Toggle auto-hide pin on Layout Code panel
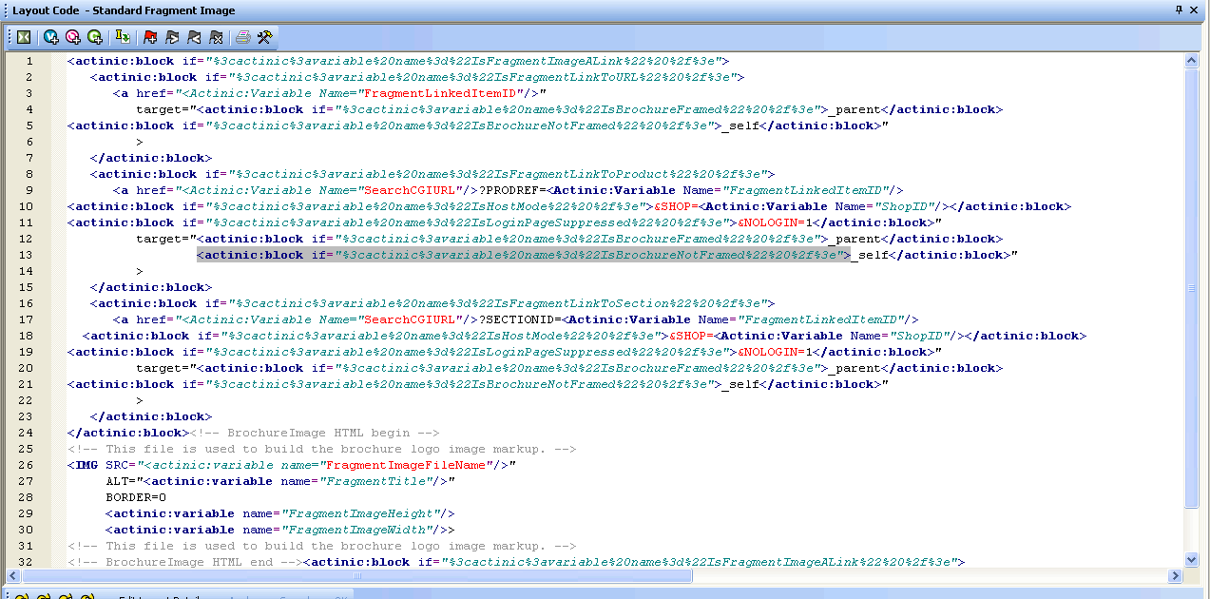This screenshot has width=1210, height=599. click(x=1180, y=10)
